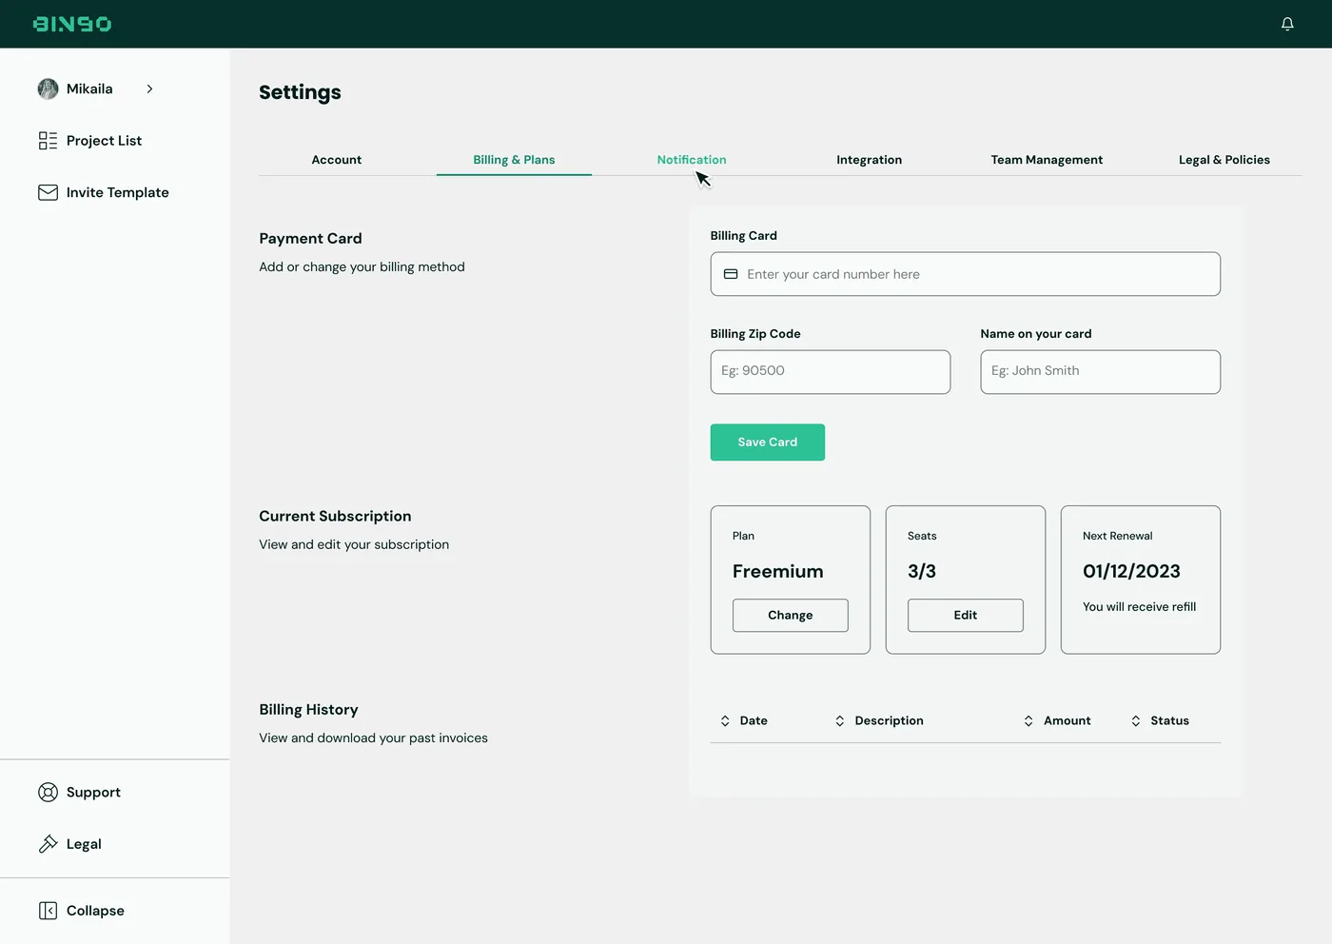The image size is (1332, 944).
Task: Open the Notification tab
Action: (692, 160)
